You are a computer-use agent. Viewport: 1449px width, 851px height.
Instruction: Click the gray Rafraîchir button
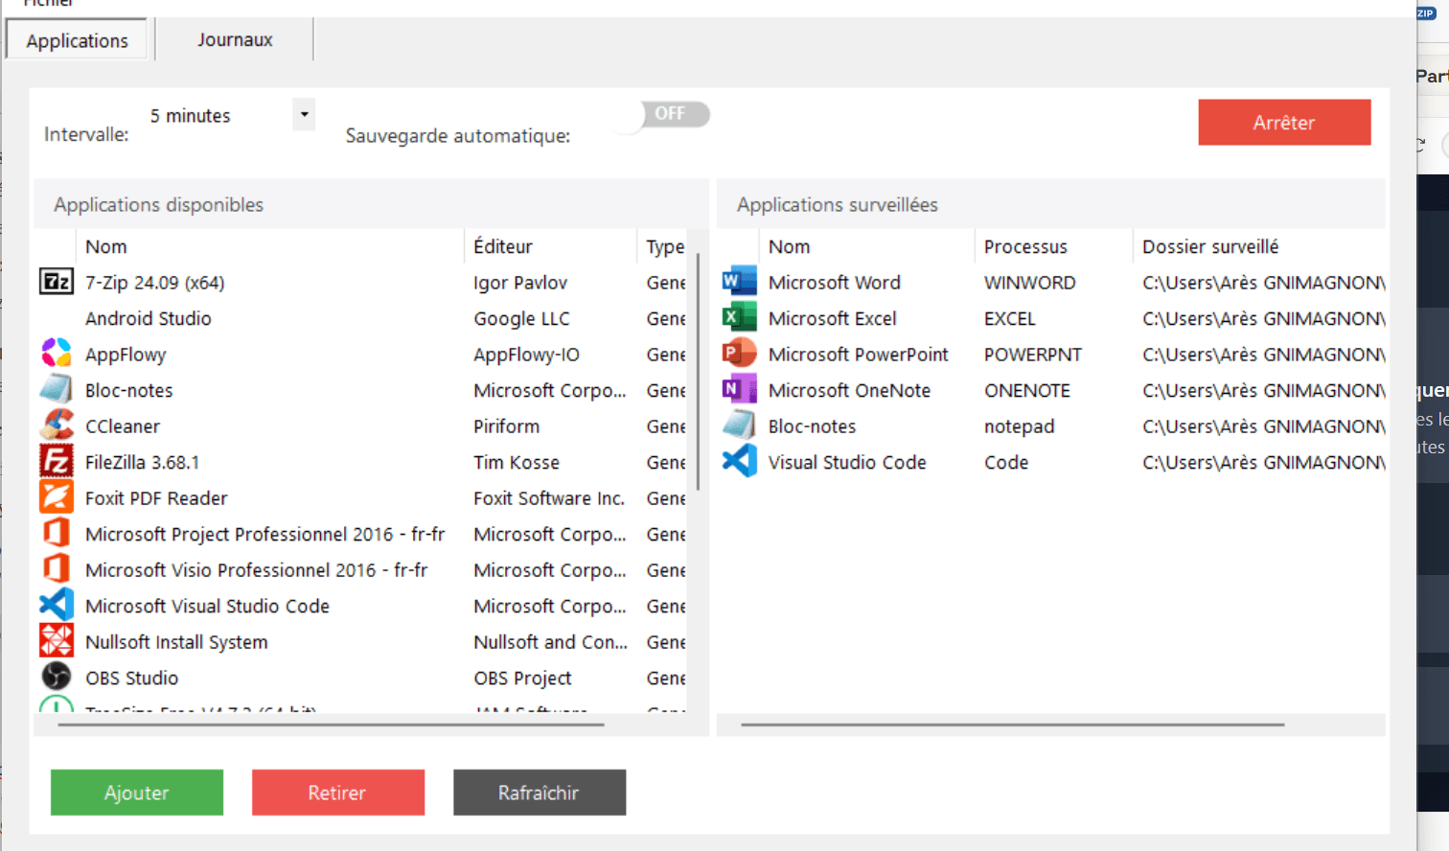pyautogui.click(x=539, y=793)
